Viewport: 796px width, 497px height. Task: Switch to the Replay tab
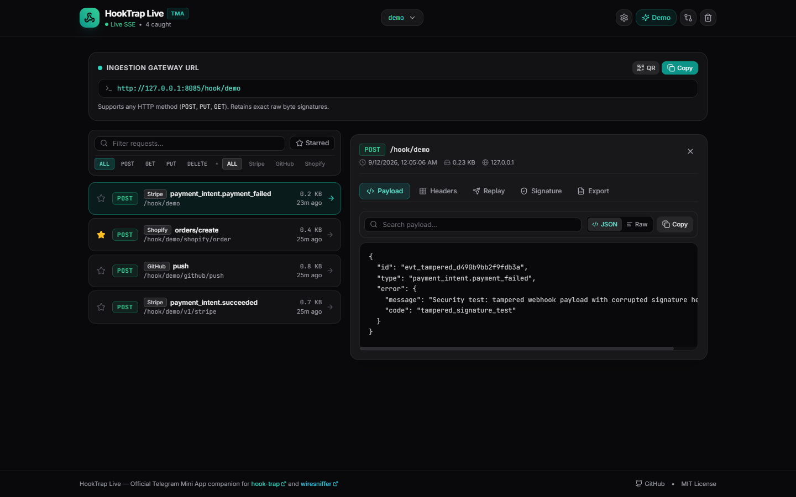click(489, 191)
